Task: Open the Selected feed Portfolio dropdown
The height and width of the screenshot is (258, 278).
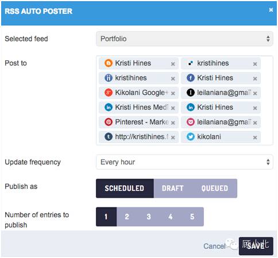Action: pos(184,39)
